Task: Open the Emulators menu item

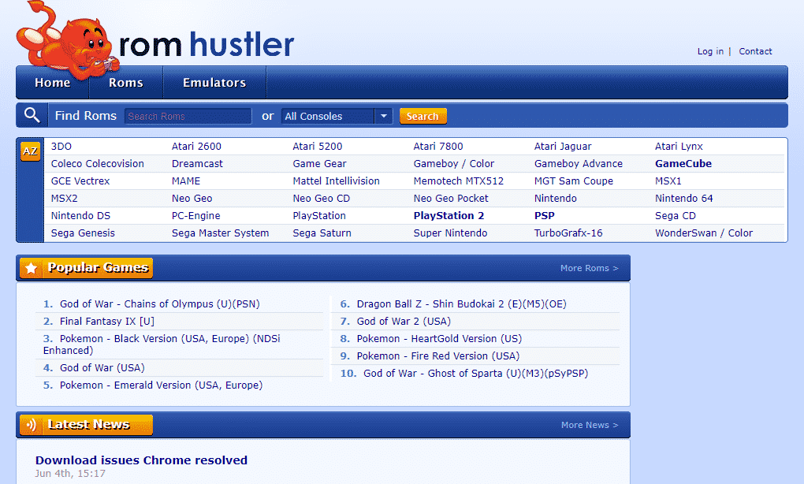Action: click(x=214, y=83)
